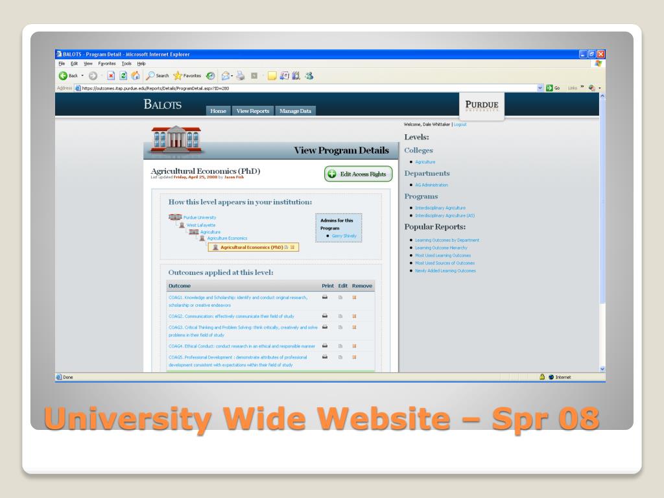Open the Mail button dropdown arrow
The height and width of the screenshot is (498, 664).
pyautogui.click(x=232, y=77)
